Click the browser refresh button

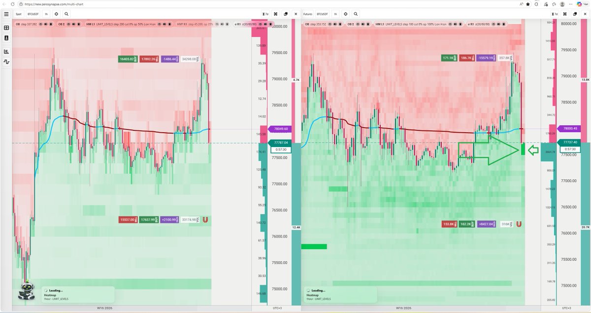tap(12, 3)
